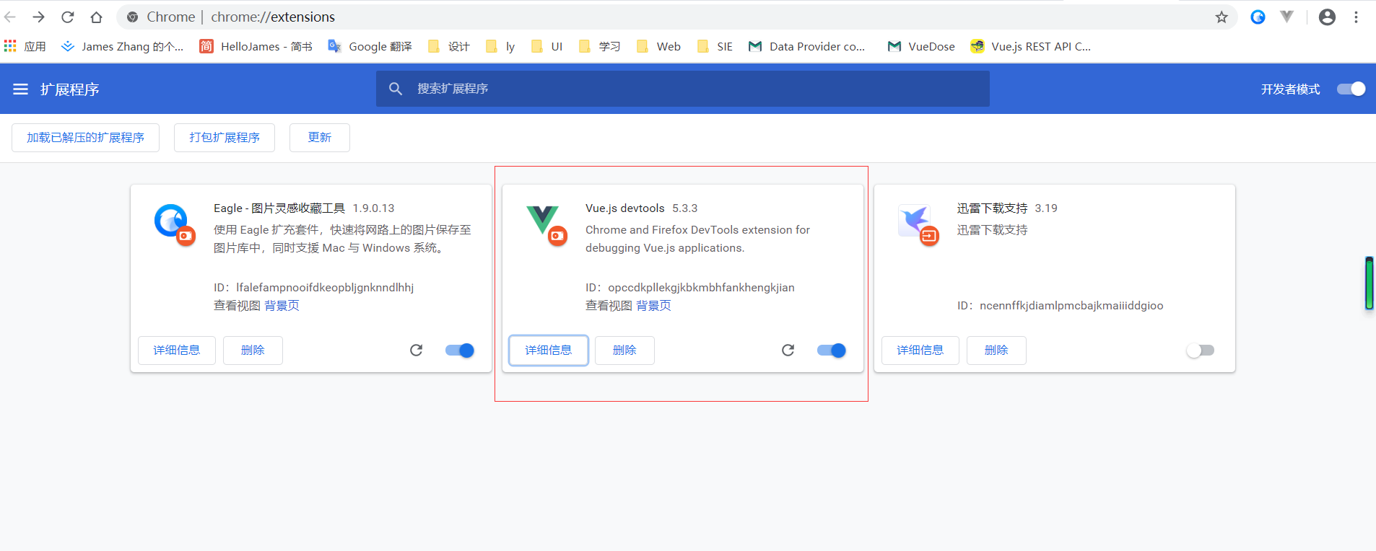Click the 迅雷 ID ncennffkjdiamlpmcbajkmaiiiddgioo text
Viewport: 1376px width, 551px height.
coord(1071,306)
